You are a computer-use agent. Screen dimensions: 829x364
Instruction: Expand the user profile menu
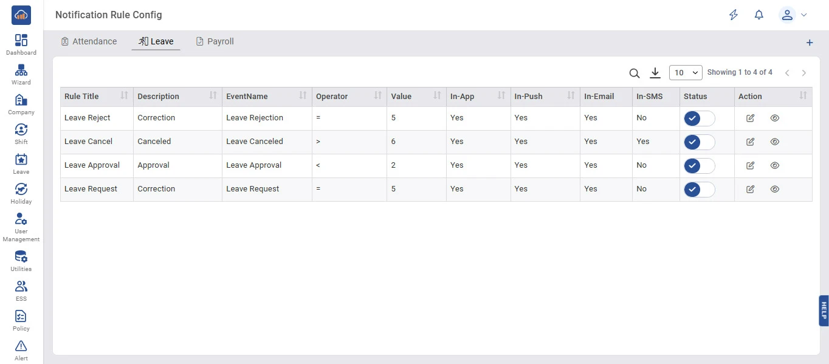(x=793, y=15)
